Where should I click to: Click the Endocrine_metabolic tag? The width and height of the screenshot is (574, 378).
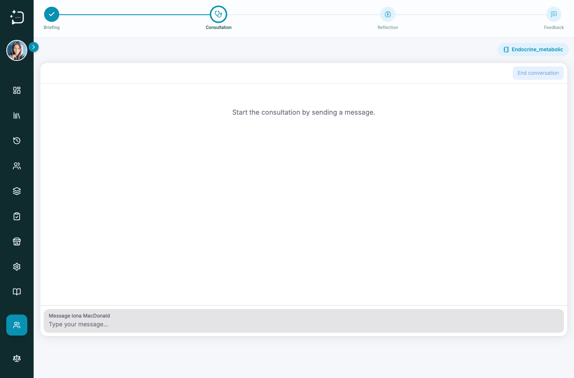click(x=533, y=50)
